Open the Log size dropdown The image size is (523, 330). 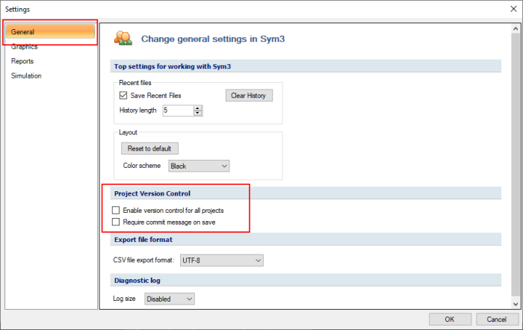tap(170, 299)
